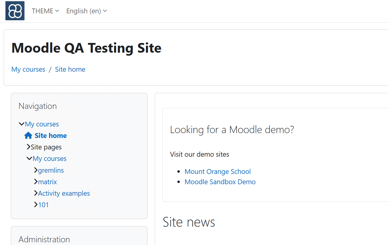The width and height of the screenshot is (388, 245).
Task: Click the Navigation block title
Action: [38, 106]
